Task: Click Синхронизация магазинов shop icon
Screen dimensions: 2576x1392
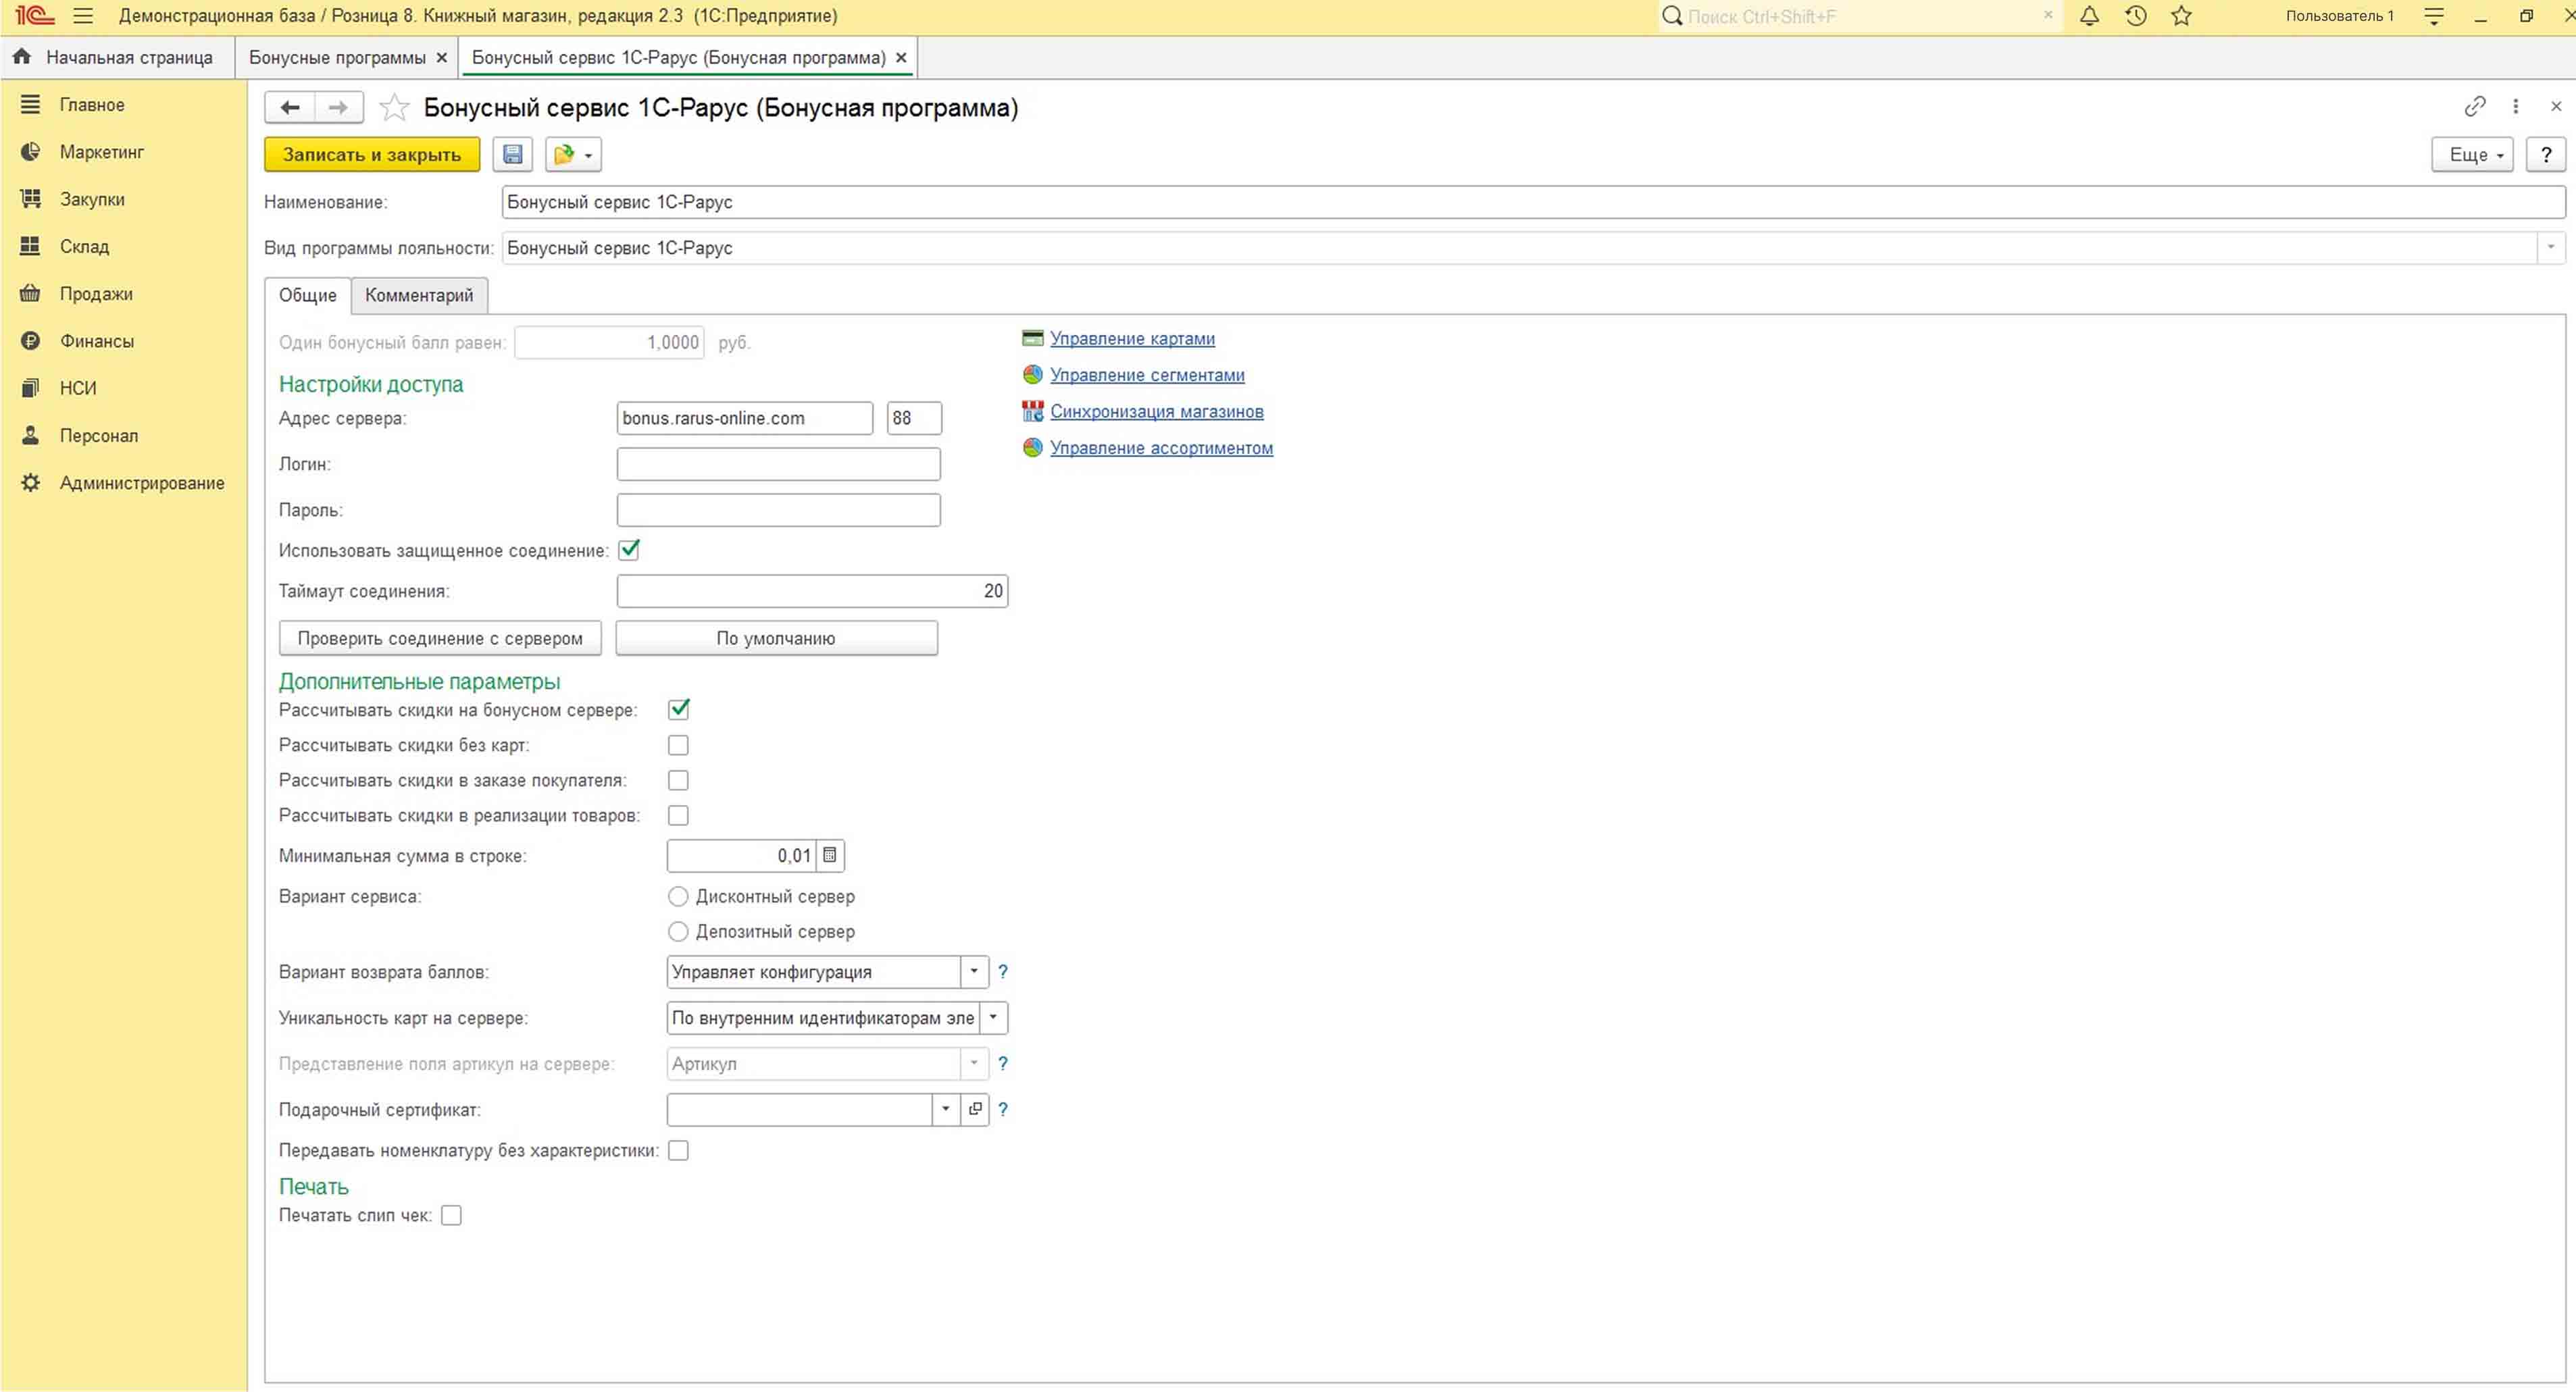Action: [1033, 411]
